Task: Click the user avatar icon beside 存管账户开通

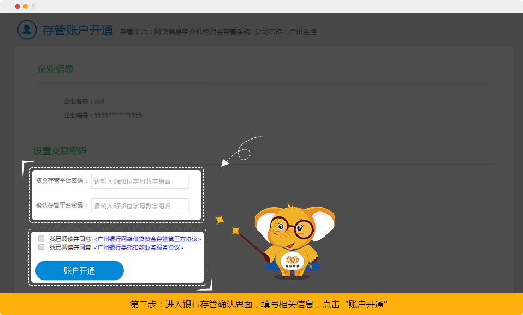Action: click(27, 30)
